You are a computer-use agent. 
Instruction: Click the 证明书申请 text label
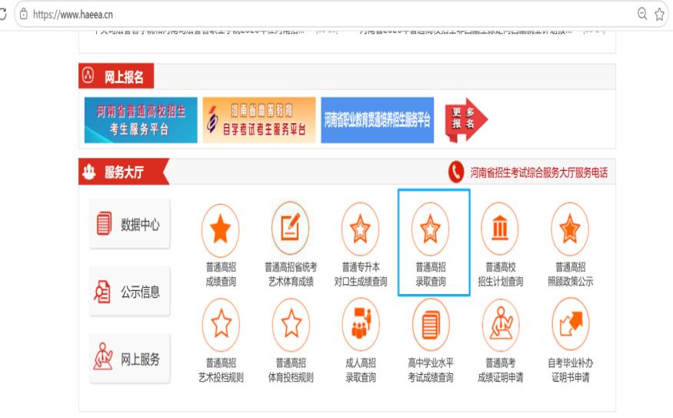[570, 377]
